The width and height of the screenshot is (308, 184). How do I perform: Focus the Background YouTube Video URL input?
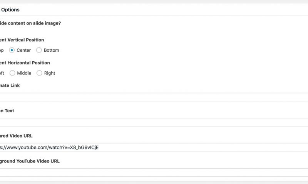(154, 172)
